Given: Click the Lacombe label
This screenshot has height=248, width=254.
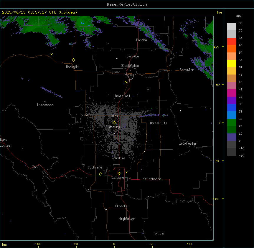Looking at the screenshot, I should [x=133, y=56].
